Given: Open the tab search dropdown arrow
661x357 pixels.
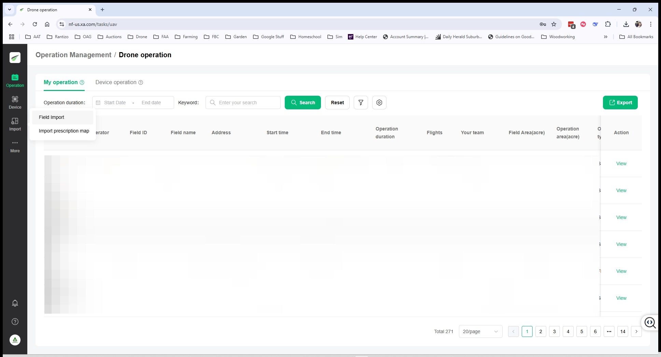Looking at the screenshot, I should [10, 10].
